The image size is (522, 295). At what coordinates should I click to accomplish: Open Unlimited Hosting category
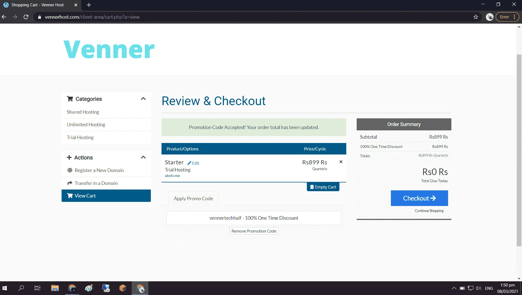click(x=86, y=124)
